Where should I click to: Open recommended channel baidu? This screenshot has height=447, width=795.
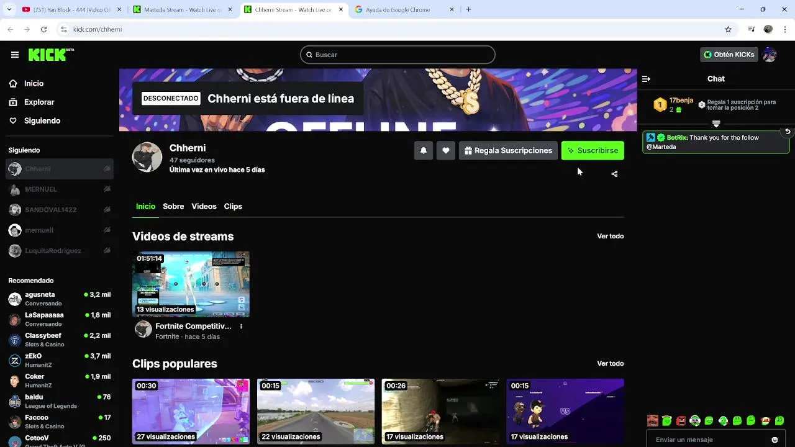(x=60, y=401)
